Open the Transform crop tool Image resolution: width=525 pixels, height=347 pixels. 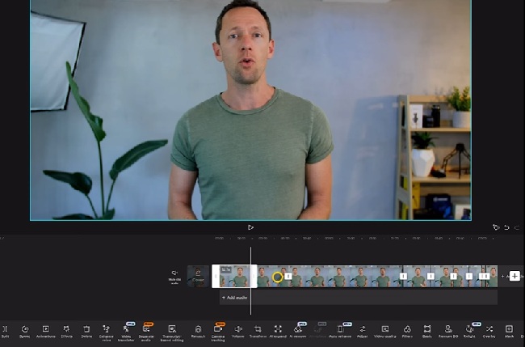click(258, 332)
